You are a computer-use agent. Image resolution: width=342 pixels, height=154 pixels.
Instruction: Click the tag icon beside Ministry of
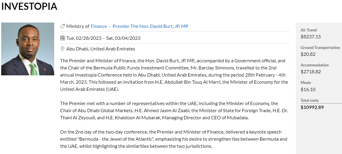click(63, 26)
